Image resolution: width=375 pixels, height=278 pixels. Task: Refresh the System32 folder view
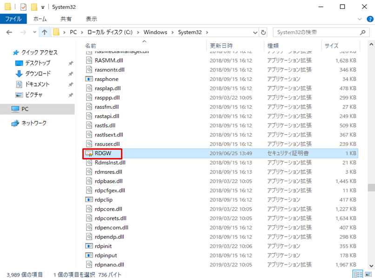click(263, 32)
